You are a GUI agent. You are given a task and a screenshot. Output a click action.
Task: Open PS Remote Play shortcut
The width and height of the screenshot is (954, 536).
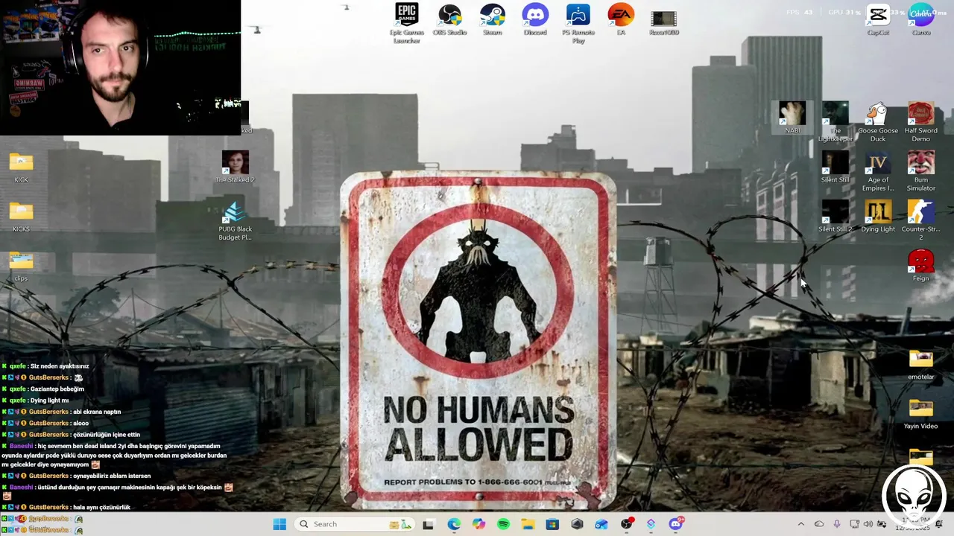[578, 23]
